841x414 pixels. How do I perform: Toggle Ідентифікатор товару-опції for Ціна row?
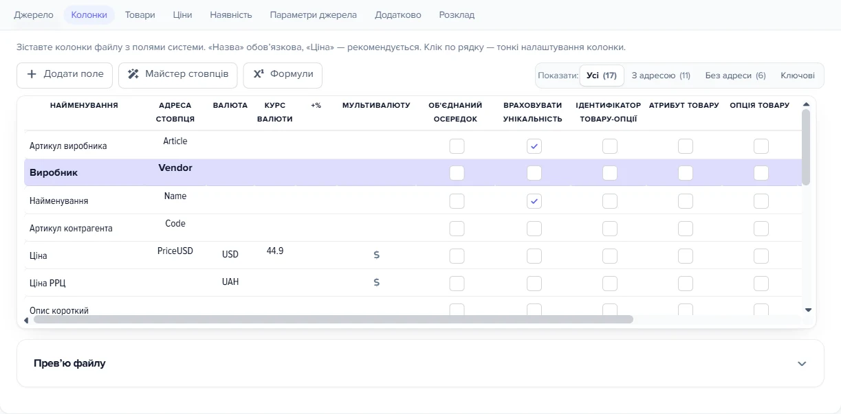point(610,256)
